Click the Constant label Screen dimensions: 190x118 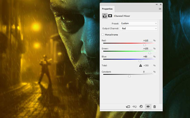[106, 72]
